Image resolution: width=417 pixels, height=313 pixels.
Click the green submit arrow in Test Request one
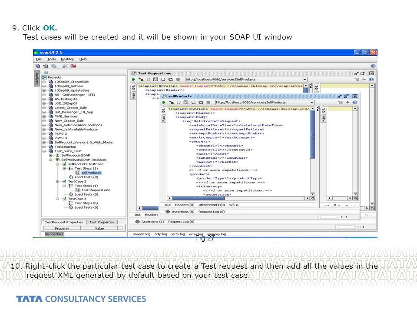(x=133, y=80)
